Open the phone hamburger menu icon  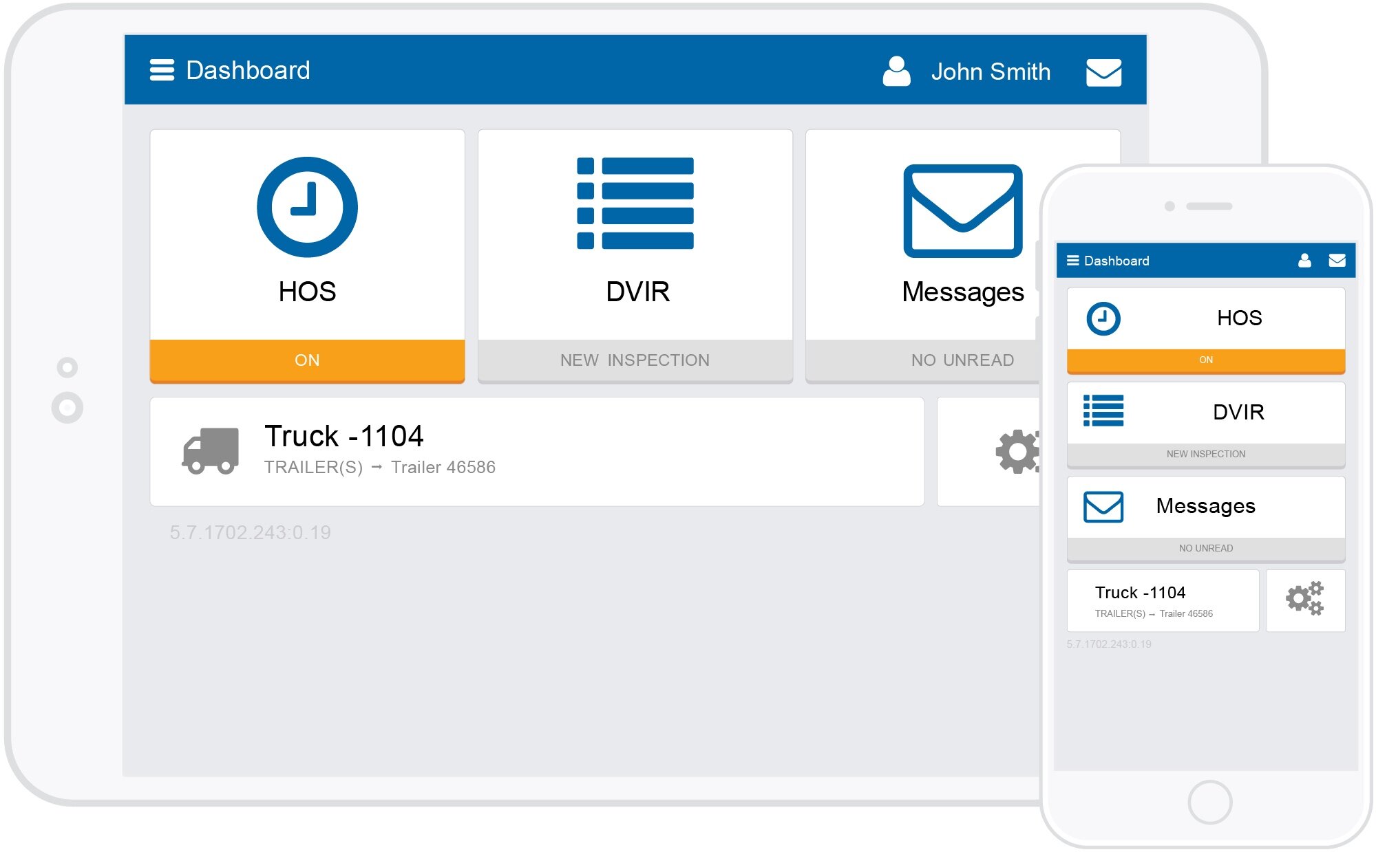[x=1072, y=261]
